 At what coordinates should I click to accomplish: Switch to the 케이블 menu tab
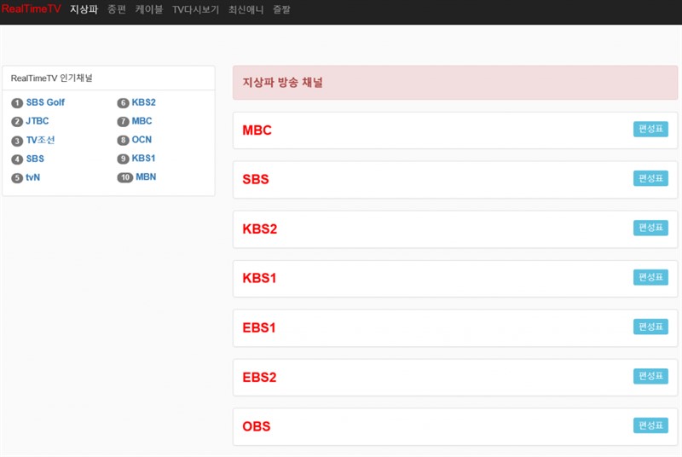pyautogui.click(x=148, y=9)
